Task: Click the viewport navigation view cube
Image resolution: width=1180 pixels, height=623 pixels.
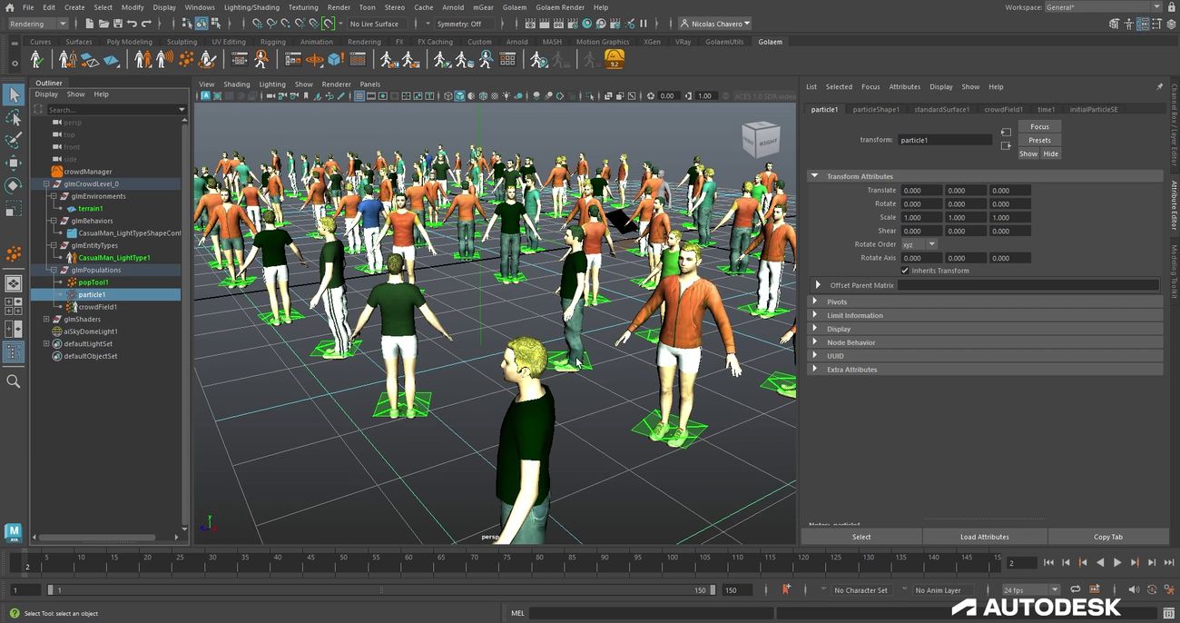Action: click(760, 140)
